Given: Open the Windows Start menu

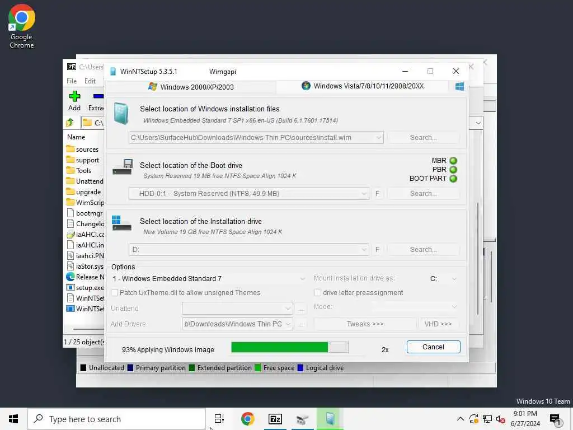Looking at the screenshot, I should click(13, 419).
